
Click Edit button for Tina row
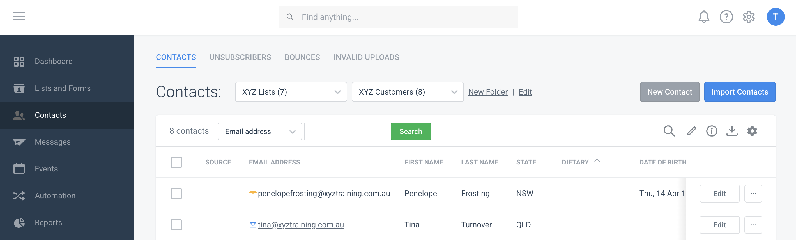(x=719, y=225)
